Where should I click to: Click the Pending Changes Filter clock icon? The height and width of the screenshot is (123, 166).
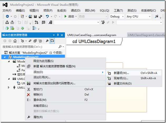[x=22, y=41]
